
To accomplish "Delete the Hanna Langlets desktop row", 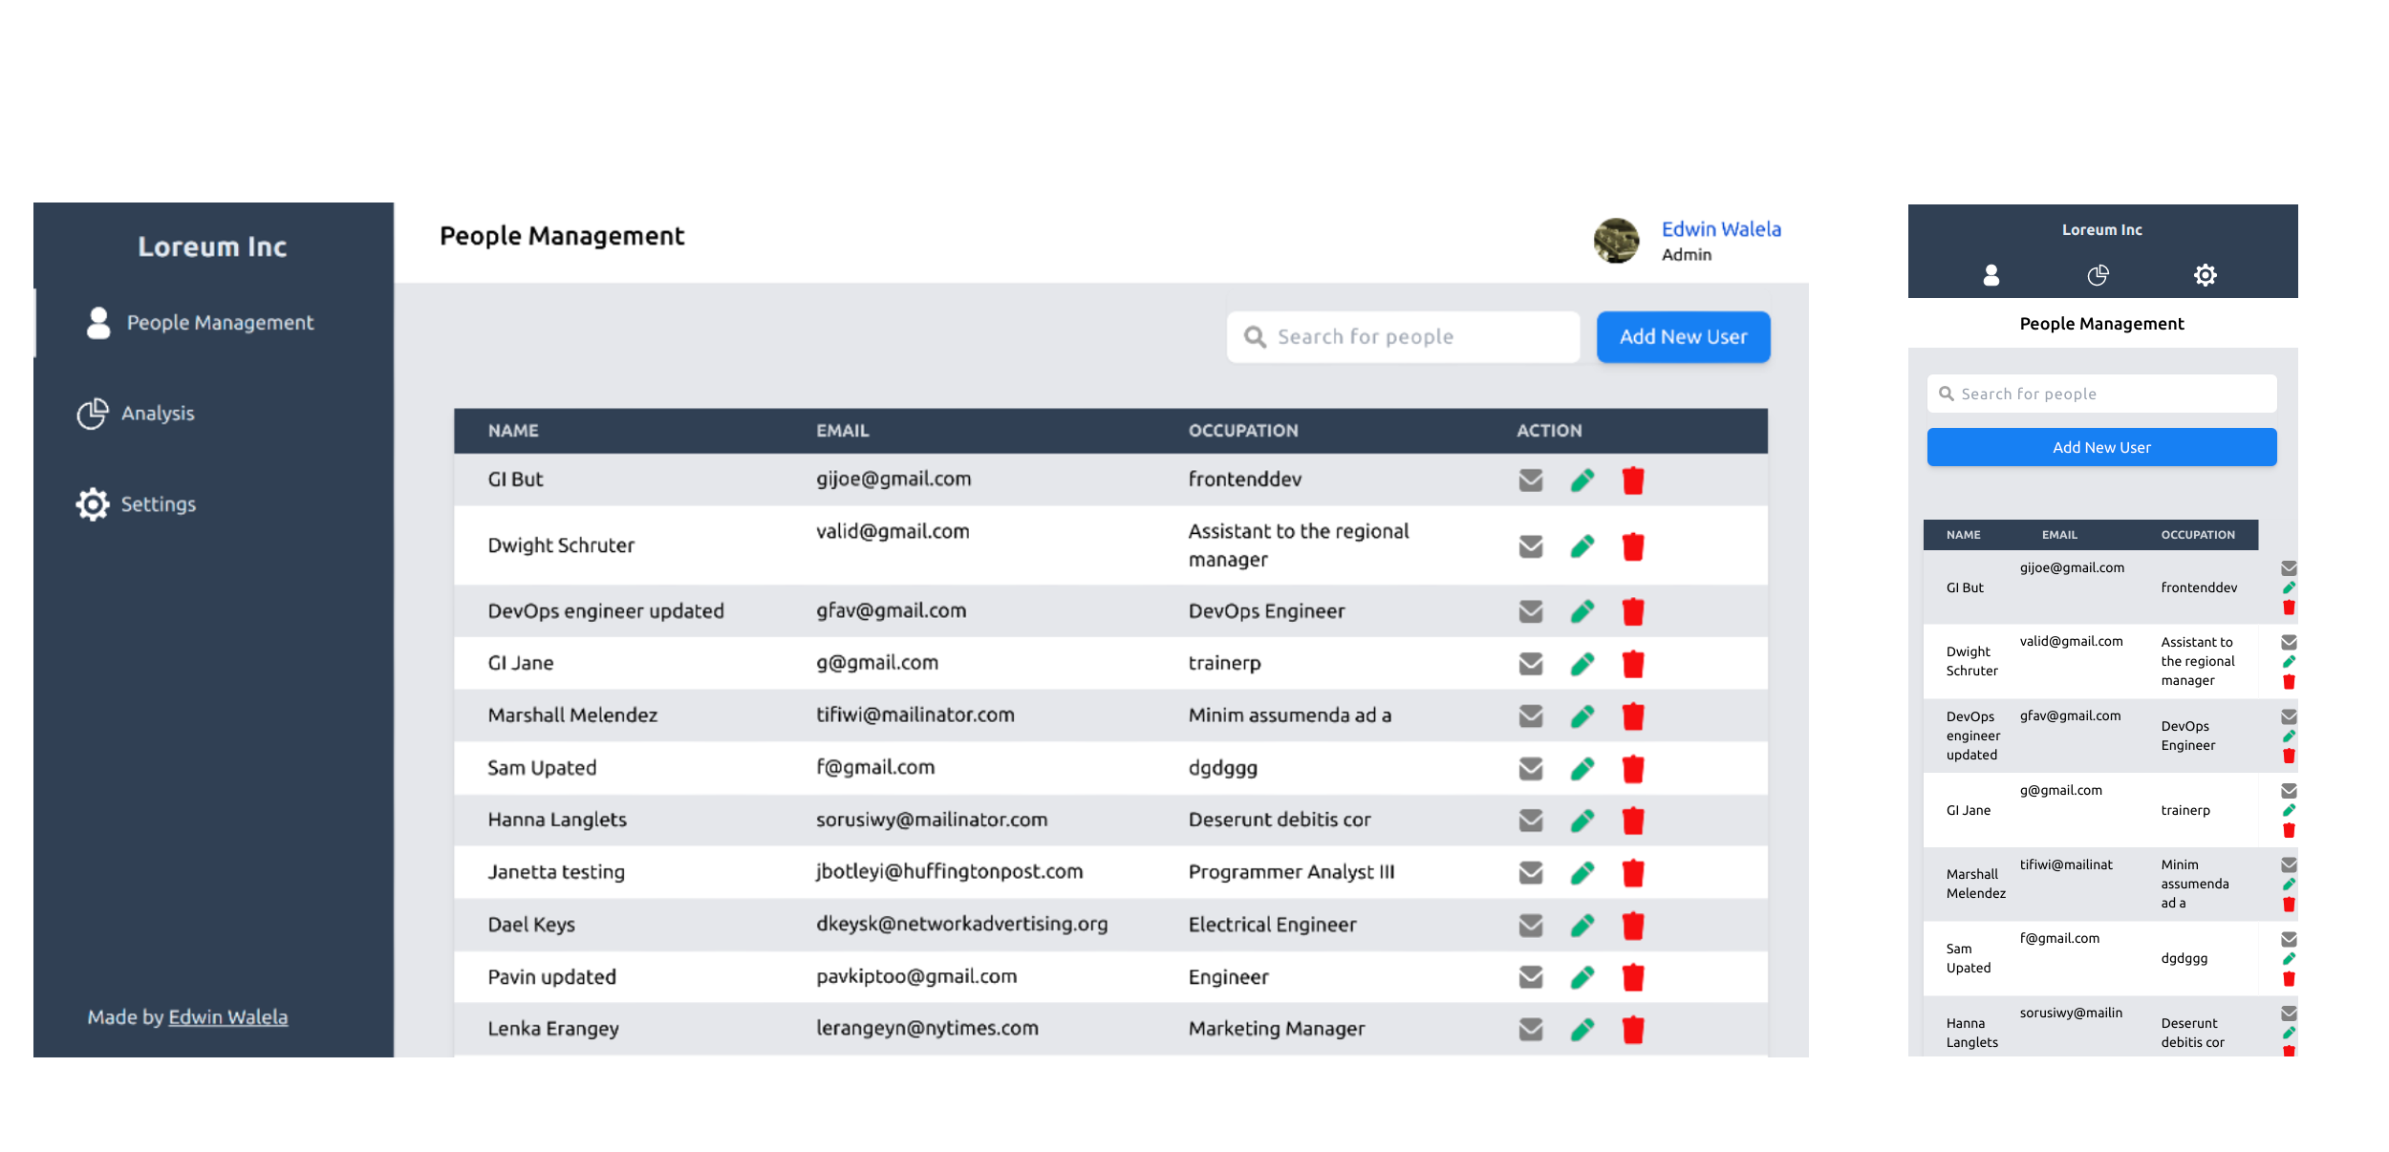I will coord(1632,821).
